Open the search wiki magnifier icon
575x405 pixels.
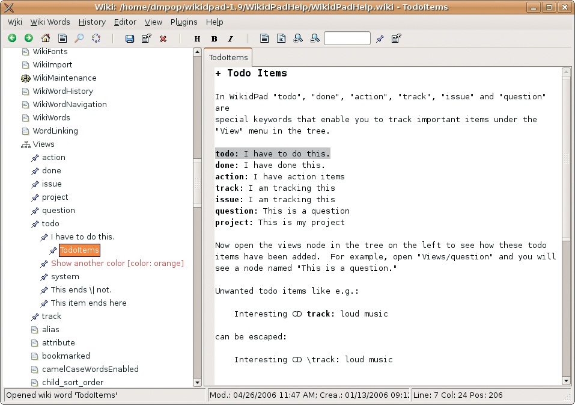pyautogui.click(x=79, y=38)
